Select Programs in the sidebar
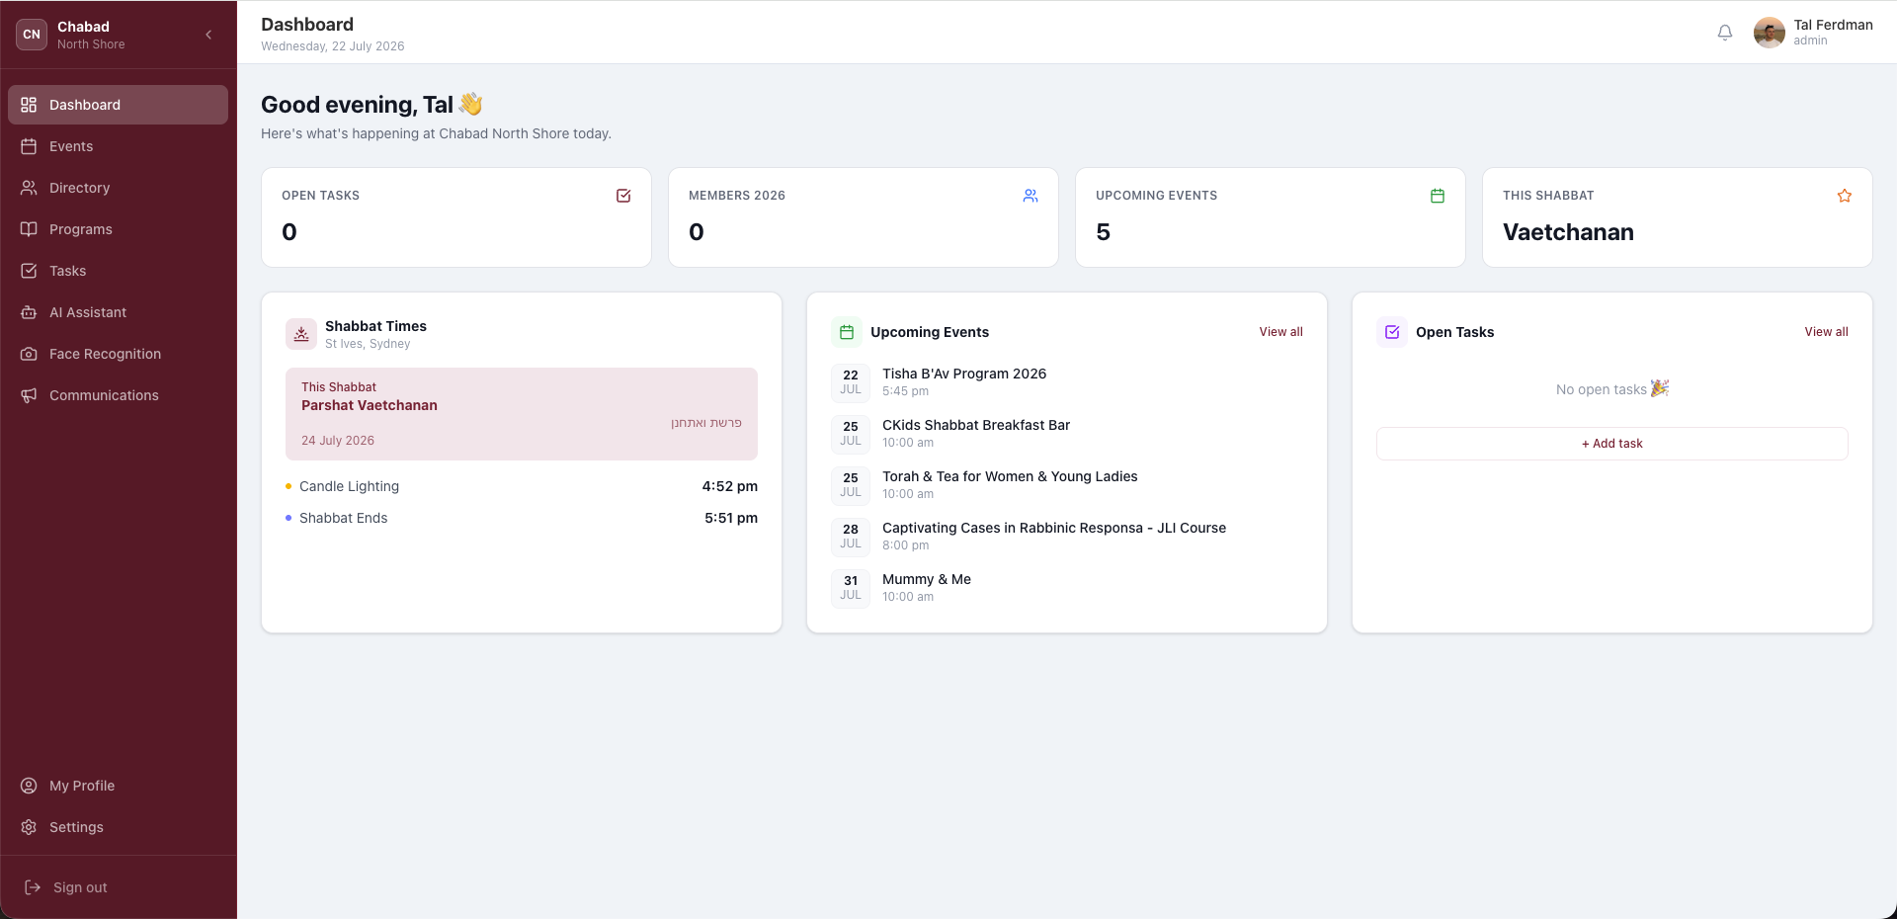Image resolution: width=1897 pixels, height=919 pixels. point(118,229)
